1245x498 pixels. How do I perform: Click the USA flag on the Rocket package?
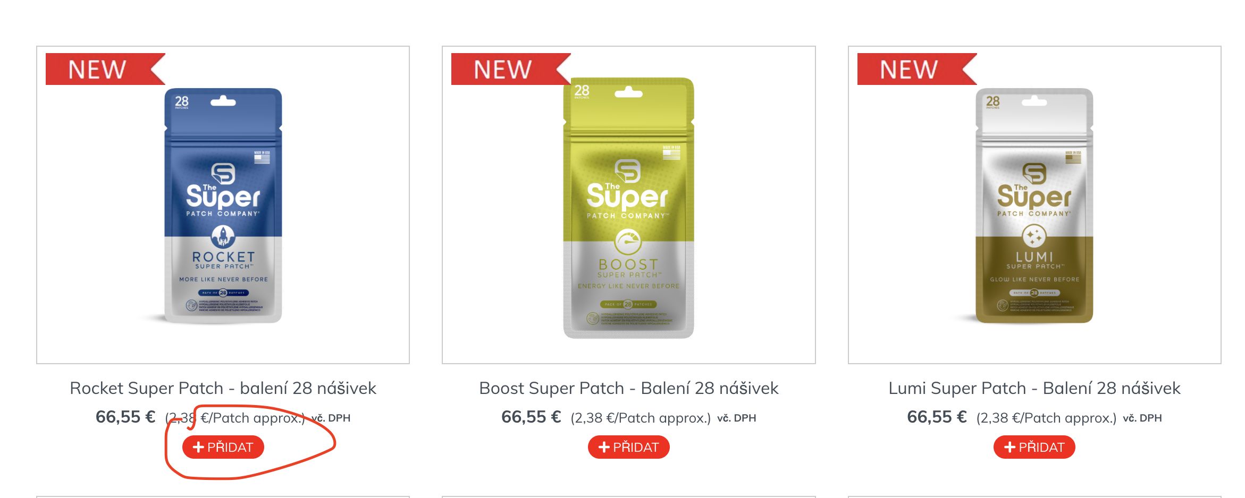(x=262, y=158)
